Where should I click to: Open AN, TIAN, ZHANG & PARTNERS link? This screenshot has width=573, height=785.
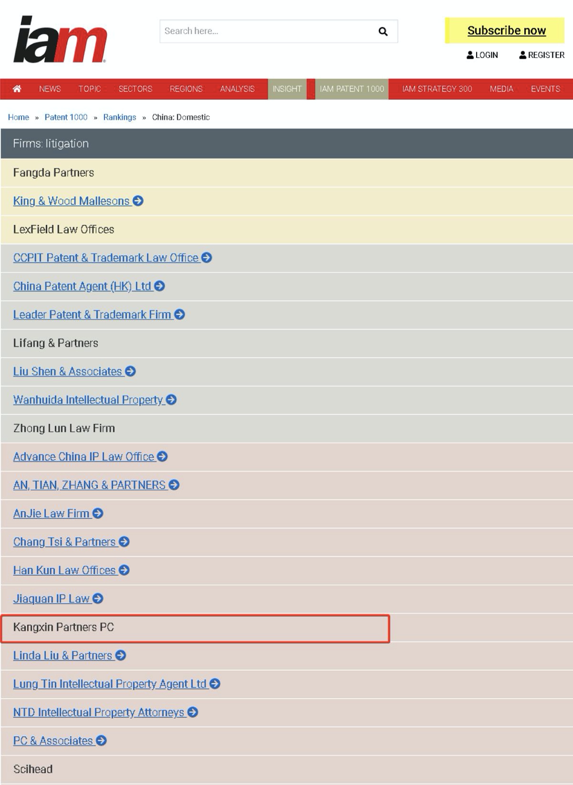90,485
